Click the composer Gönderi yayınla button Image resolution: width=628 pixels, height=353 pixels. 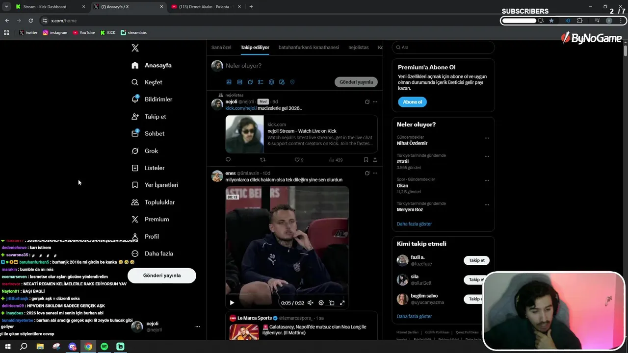click(x=356, y=82)
